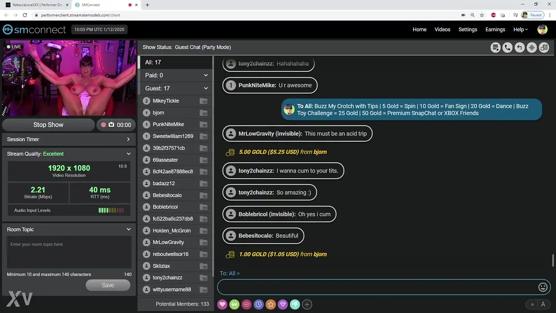Viewport: 556px width, 313px height.
Task: Click the purple diamond quick message icon
Action: pos(283,304)
